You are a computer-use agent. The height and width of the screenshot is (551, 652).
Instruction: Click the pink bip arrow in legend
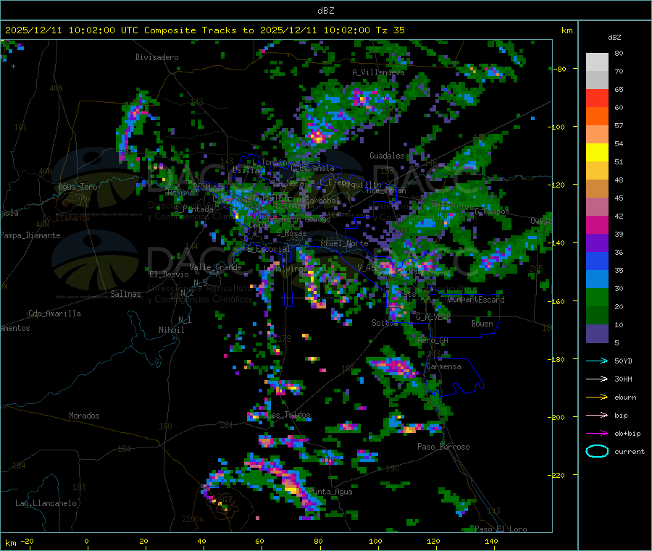pos(597,415)
